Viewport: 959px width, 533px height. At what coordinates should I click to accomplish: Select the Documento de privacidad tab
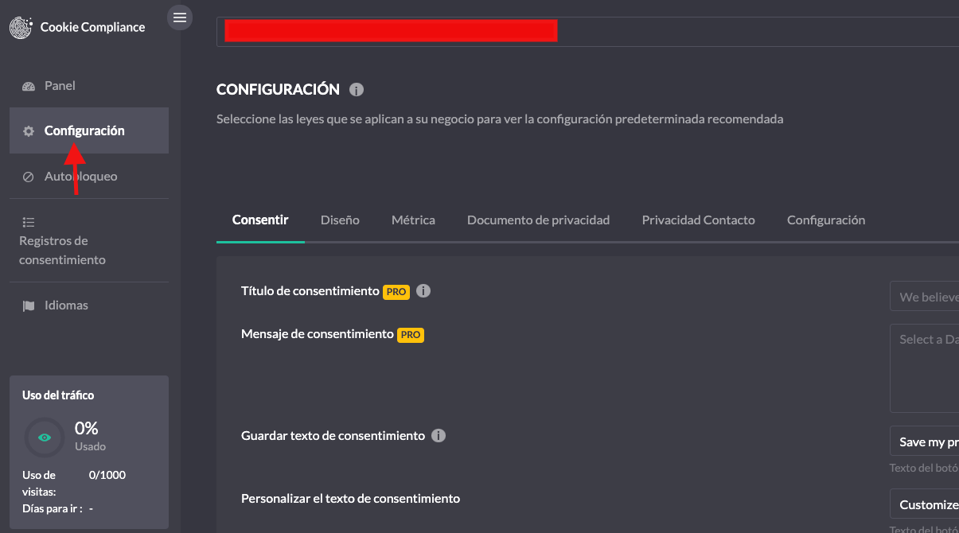(538, 220)
